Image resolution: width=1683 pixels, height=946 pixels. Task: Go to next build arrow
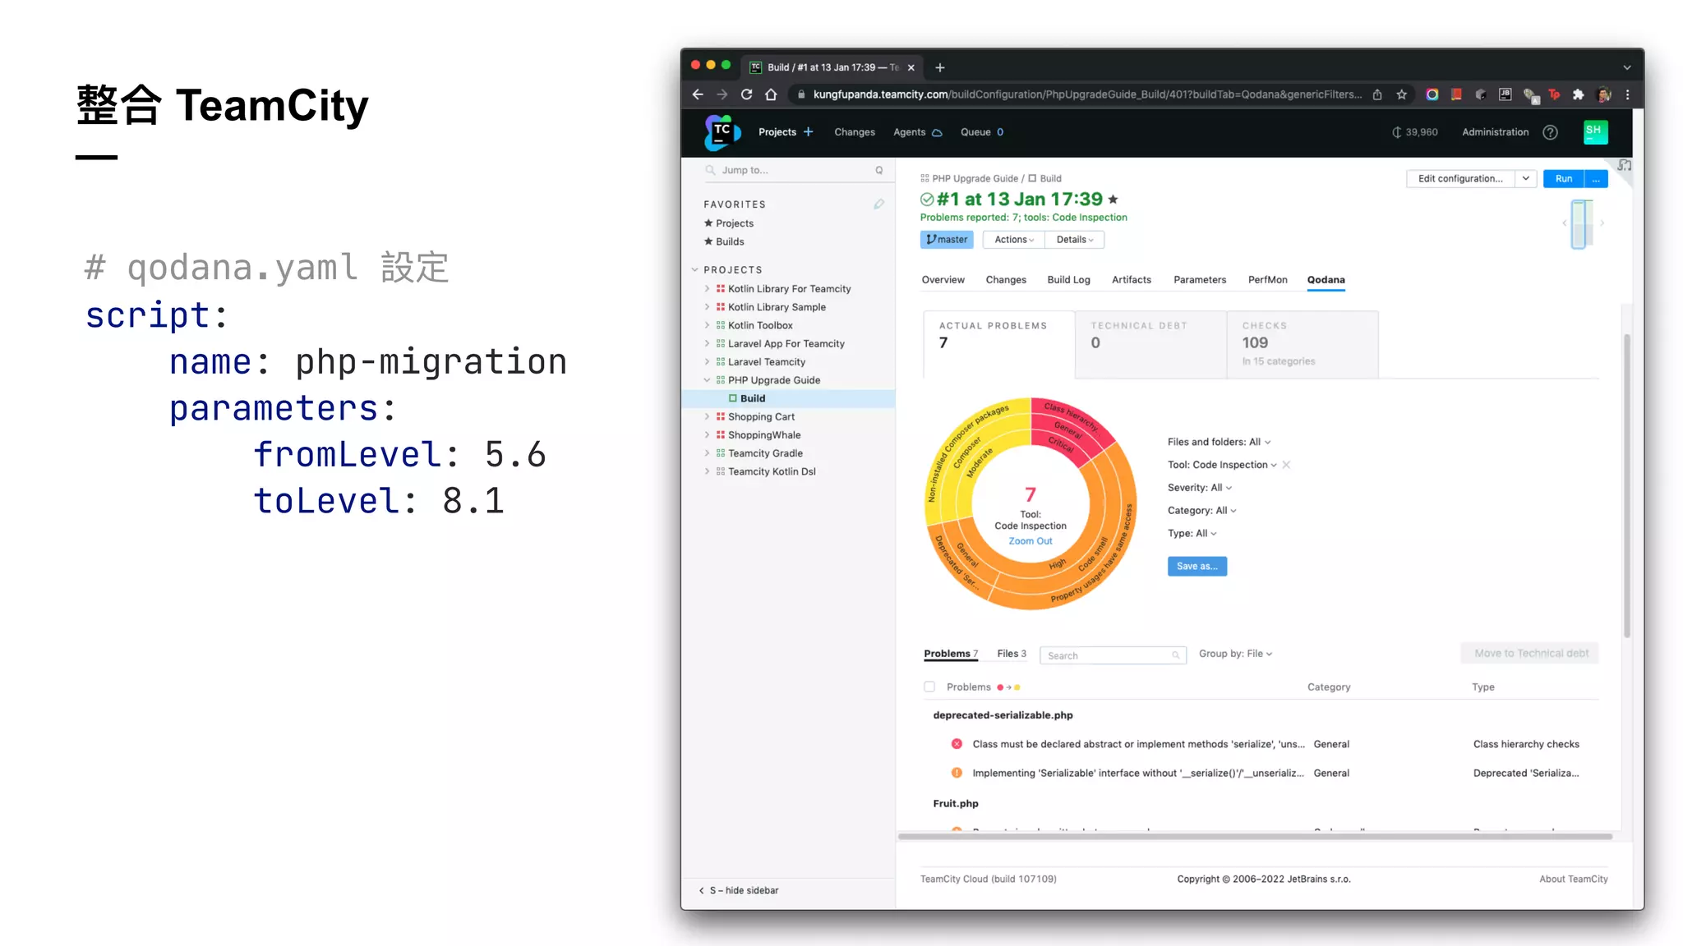(x=1602, y=223)
